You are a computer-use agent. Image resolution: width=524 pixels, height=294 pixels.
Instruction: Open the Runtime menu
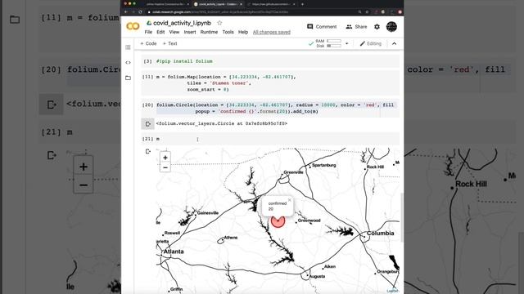pyautogui.click(x=209, y=33)
